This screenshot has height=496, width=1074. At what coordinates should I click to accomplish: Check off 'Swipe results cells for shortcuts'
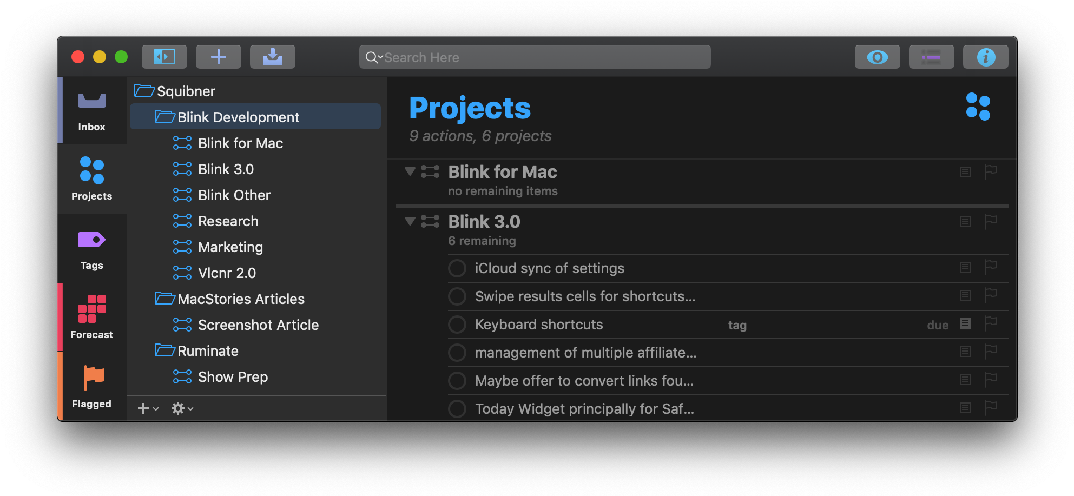pos(457,296)
